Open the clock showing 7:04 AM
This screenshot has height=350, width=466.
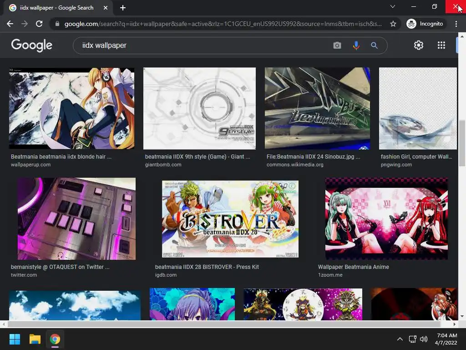click(x=446, y=339)
